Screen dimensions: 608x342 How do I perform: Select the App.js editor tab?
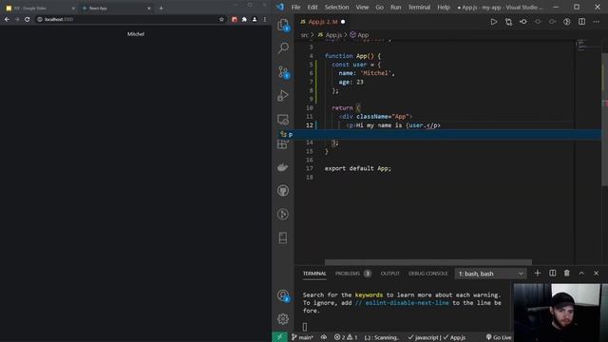click(323, 22)
